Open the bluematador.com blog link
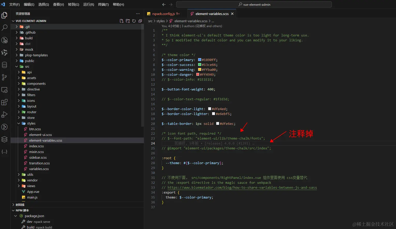Viewport: 396px width, 229px height. (242, 187)
